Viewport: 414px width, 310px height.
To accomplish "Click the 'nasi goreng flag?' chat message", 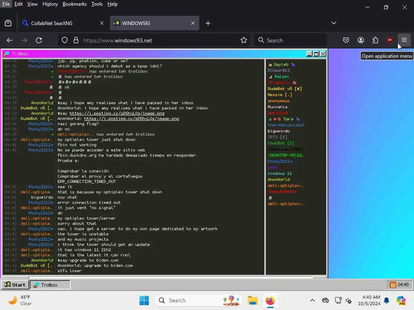I will click(x=78, y=124).
